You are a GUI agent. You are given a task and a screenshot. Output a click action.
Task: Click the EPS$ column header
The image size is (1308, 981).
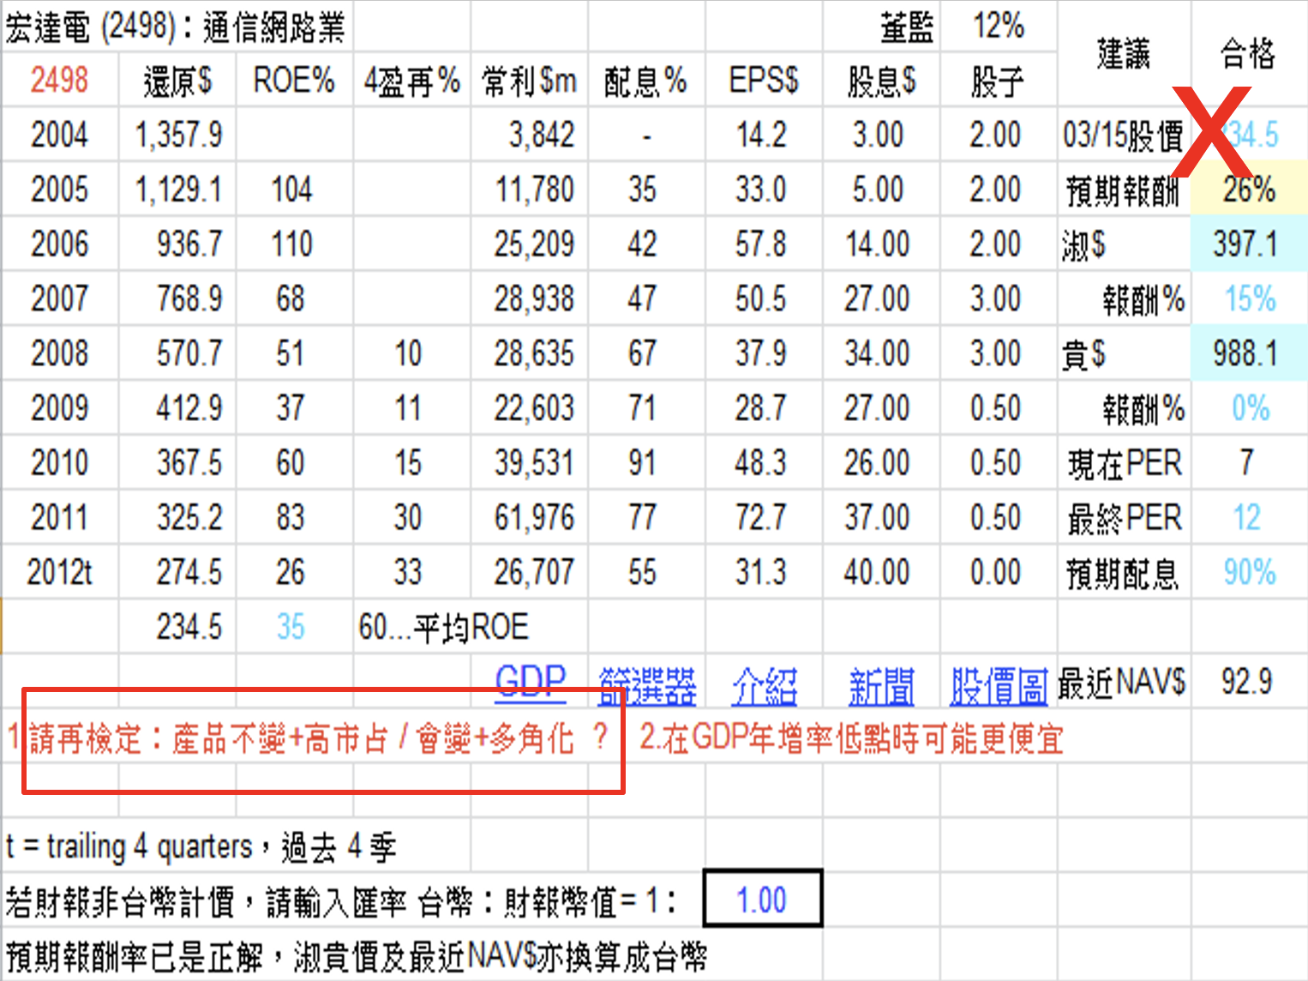(x=764, y=81)
